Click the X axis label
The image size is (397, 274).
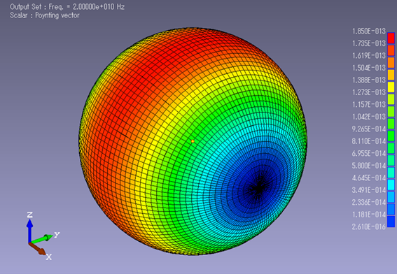click(48, 257)
